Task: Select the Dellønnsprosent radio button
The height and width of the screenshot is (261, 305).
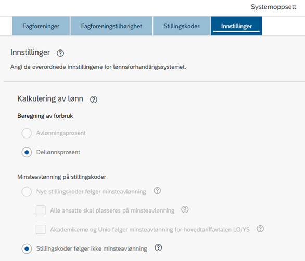Action: coord(27,152)
